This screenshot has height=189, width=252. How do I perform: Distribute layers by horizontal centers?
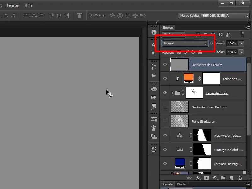point(59,15)
